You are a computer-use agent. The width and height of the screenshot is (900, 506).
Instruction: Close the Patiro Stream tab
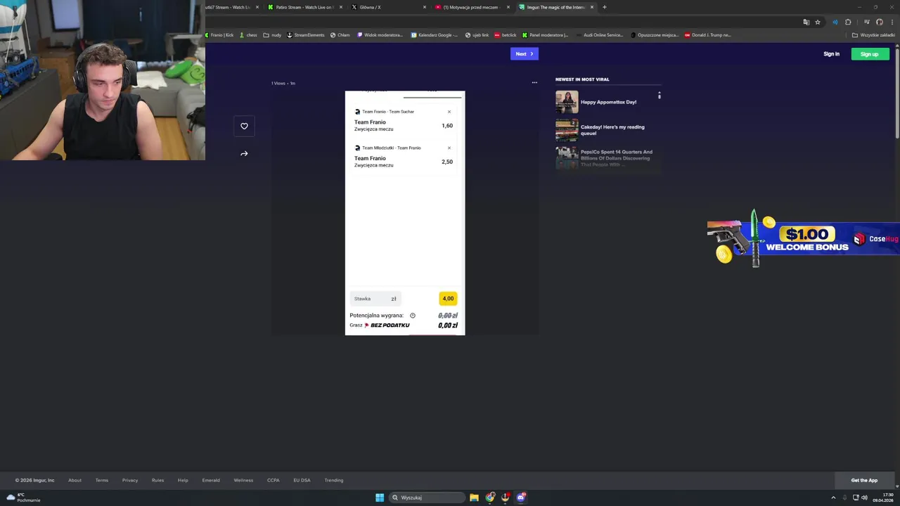tap(341, 7)
